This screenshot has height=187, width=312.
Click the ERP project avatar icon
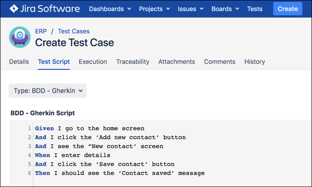[x=20, y=37]
